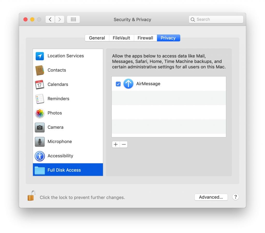The image size is (265, 233).
Task: Open help with question mark button
Action: (x=235, y=197)
